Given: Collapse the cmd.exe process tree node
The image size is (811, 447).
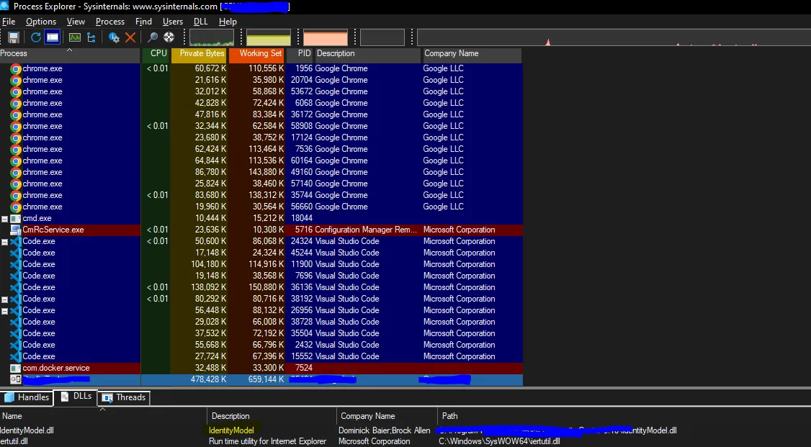Looking at the screenshot, I should coord(4,219).
